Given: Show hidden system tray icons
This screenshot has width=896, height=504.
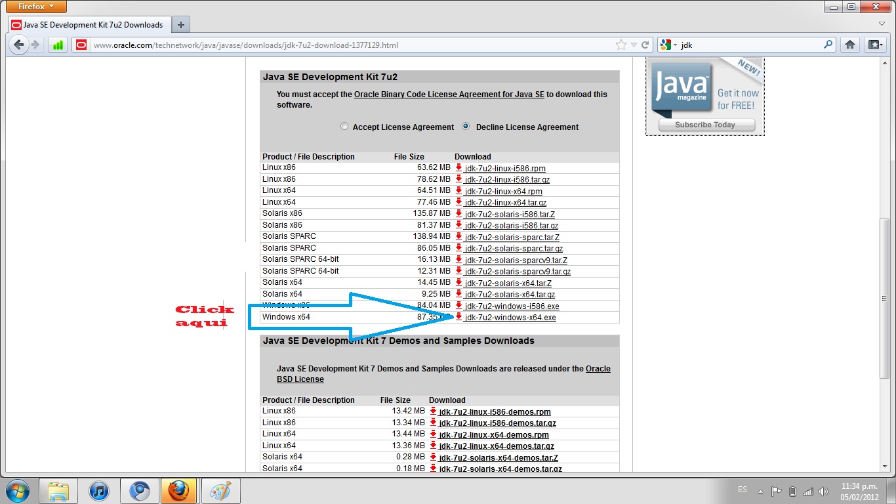Looking at the screenshot, I should [x=761, y=491].
